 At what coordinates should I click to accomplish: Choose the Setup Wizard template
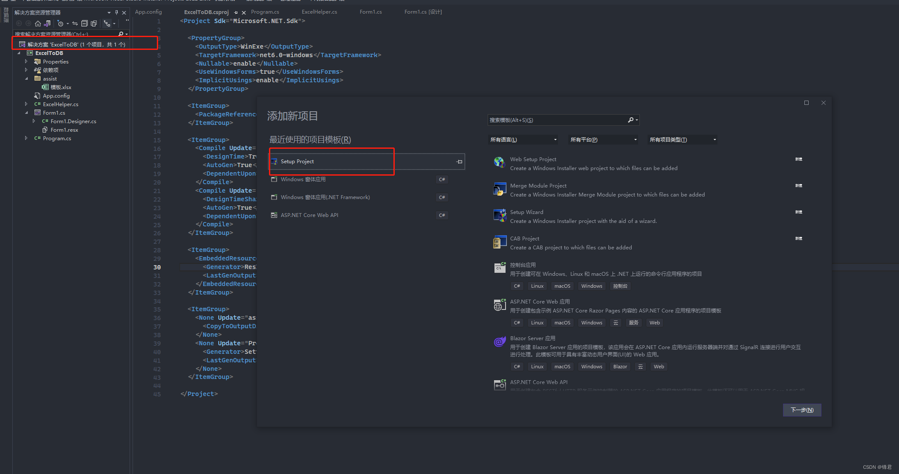point(648,217)
